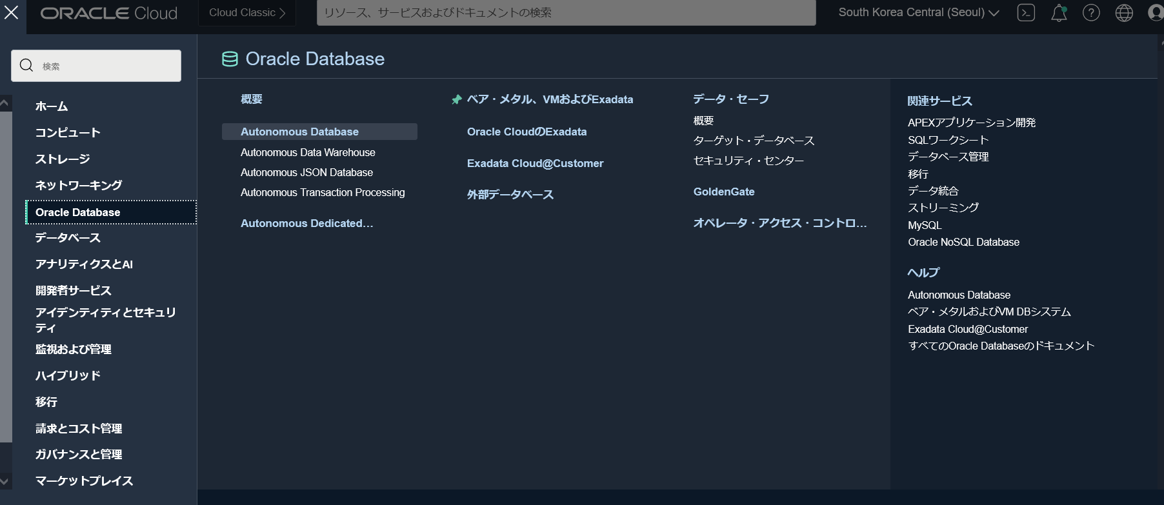
Task: Open the language globe icon
Action: (x=1124, y=13)
